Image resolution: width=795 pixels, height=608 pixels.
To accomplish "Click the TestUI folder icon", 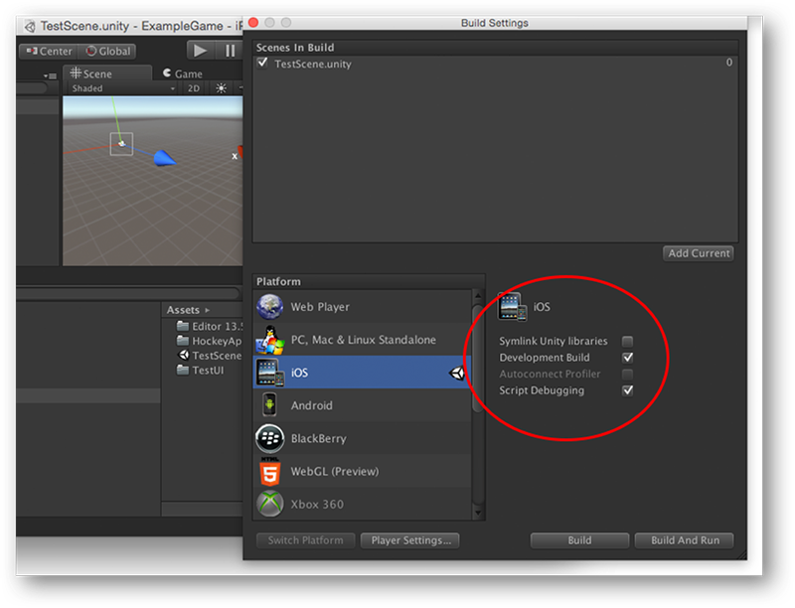I will [183, 370].
